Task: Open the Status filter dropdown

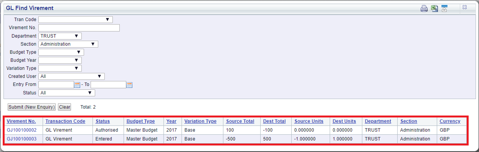Action: (67, 93)
